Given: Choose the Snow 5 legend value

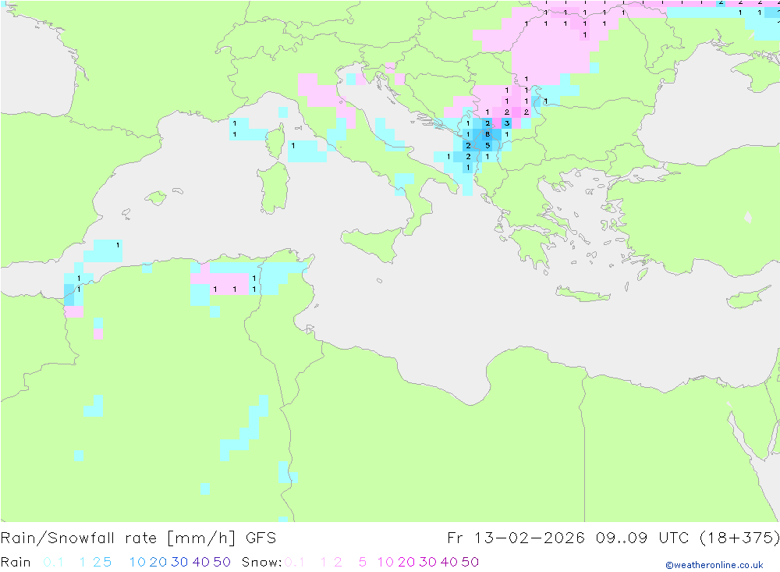Looking at the screenshot, I should [x=363, y=562].
